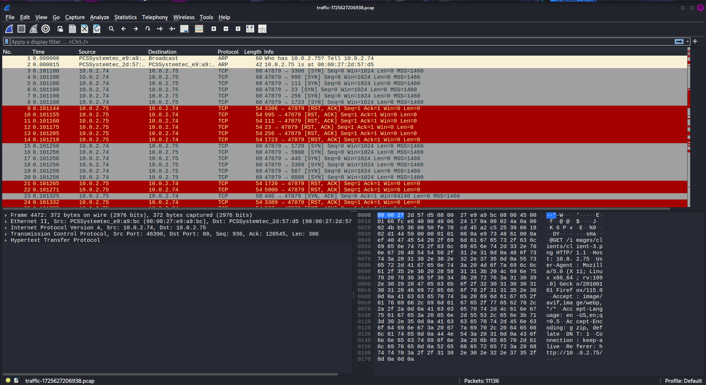Open the Edit menu

[25, 17]
